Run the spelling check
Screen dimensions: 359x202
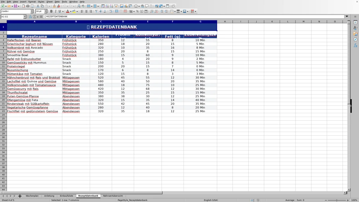[83, 6]
